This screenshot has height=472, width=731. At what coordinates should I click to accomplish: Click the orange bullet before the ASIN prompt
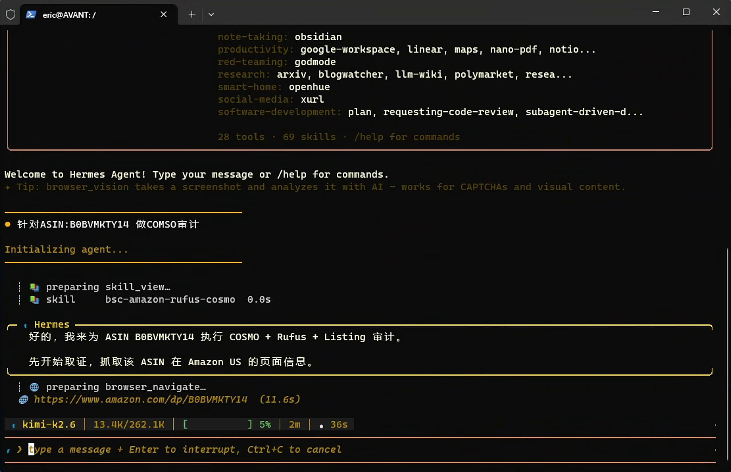(8, 224)
